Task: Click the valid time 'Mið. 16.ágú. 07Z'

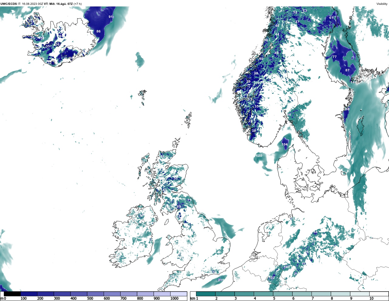Action: pos(61,4)
